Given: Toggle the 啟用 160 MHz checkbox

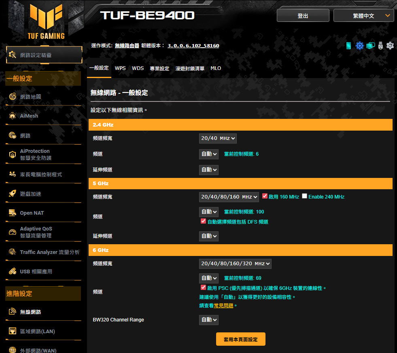Looking at the screenshot, I should coord(265,196).
